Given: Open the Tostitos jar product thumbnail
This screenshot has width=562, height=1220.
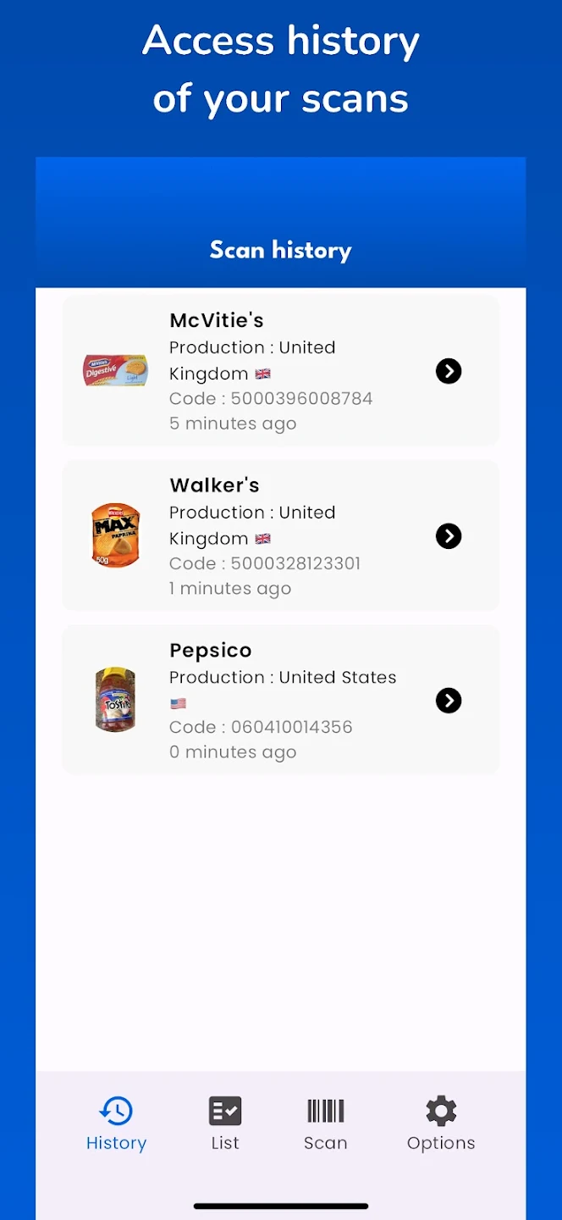Looking at the screenshot, I should coord(115,700).
